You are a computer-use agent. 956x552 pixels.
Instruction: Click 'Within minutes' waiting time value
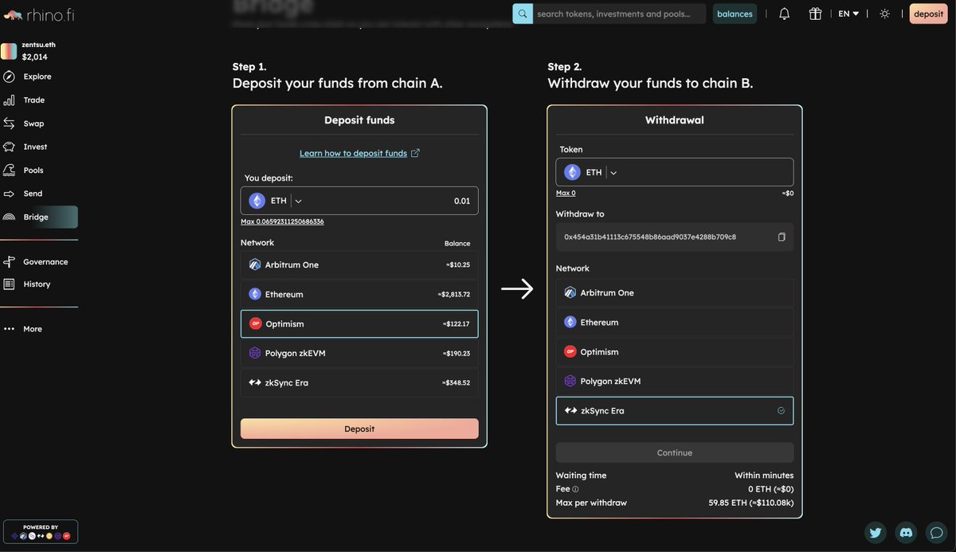tap(764, 476)
